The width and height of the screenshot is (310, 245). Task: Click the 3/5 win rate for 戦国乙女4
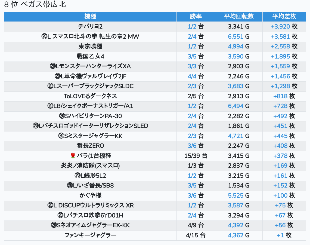tap(192, 56)
